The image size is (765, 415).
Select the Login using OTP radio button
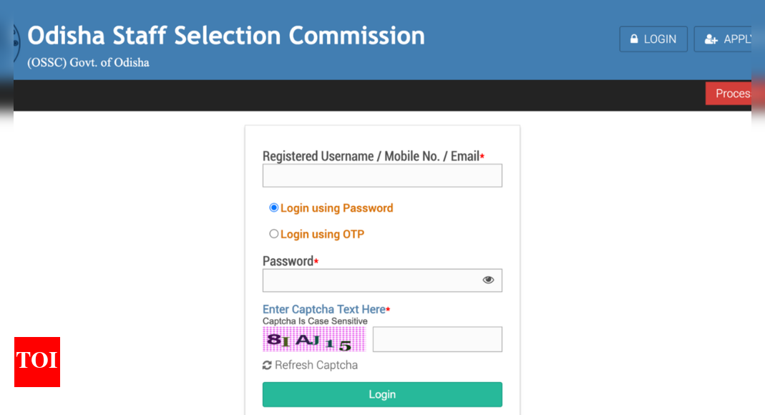[273, 234]
